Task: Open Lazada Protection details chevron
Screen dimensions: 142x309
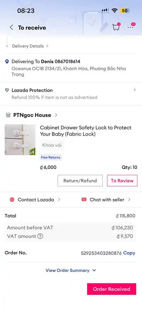Action: 135,90
